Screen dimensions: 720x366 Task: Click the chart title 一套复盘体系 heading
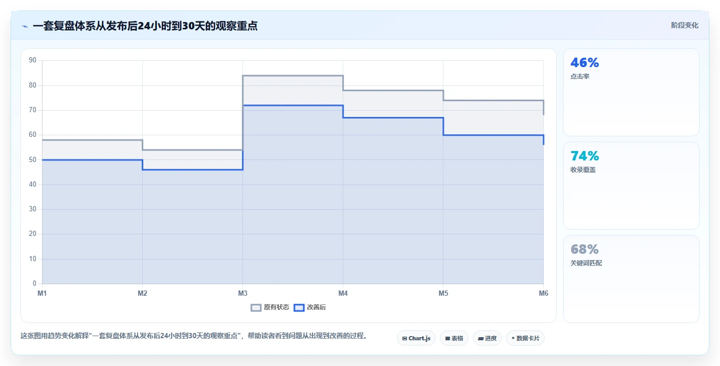[145, 26]
